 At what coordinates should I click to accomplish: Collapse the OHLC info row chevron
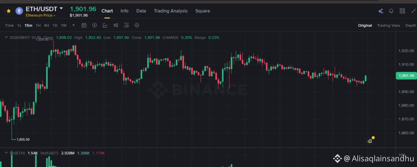point(6,38)
